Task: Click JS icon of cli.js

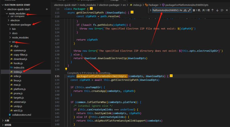Action: tap(11, 46)
